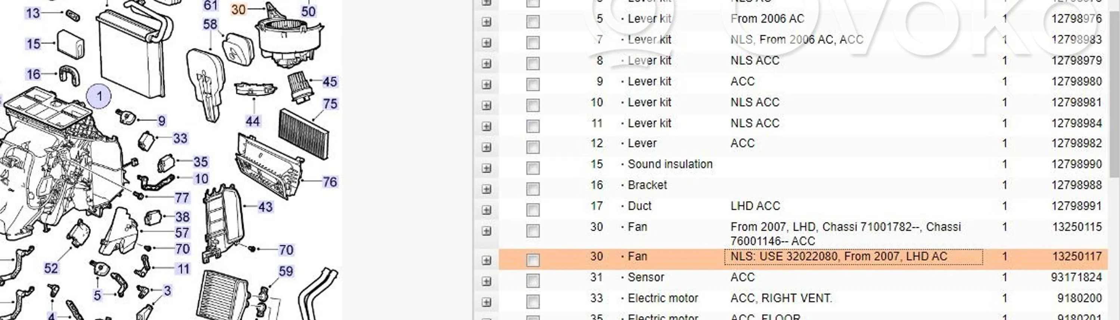Check the box for part 13250117 Fan

pos(533,260)
